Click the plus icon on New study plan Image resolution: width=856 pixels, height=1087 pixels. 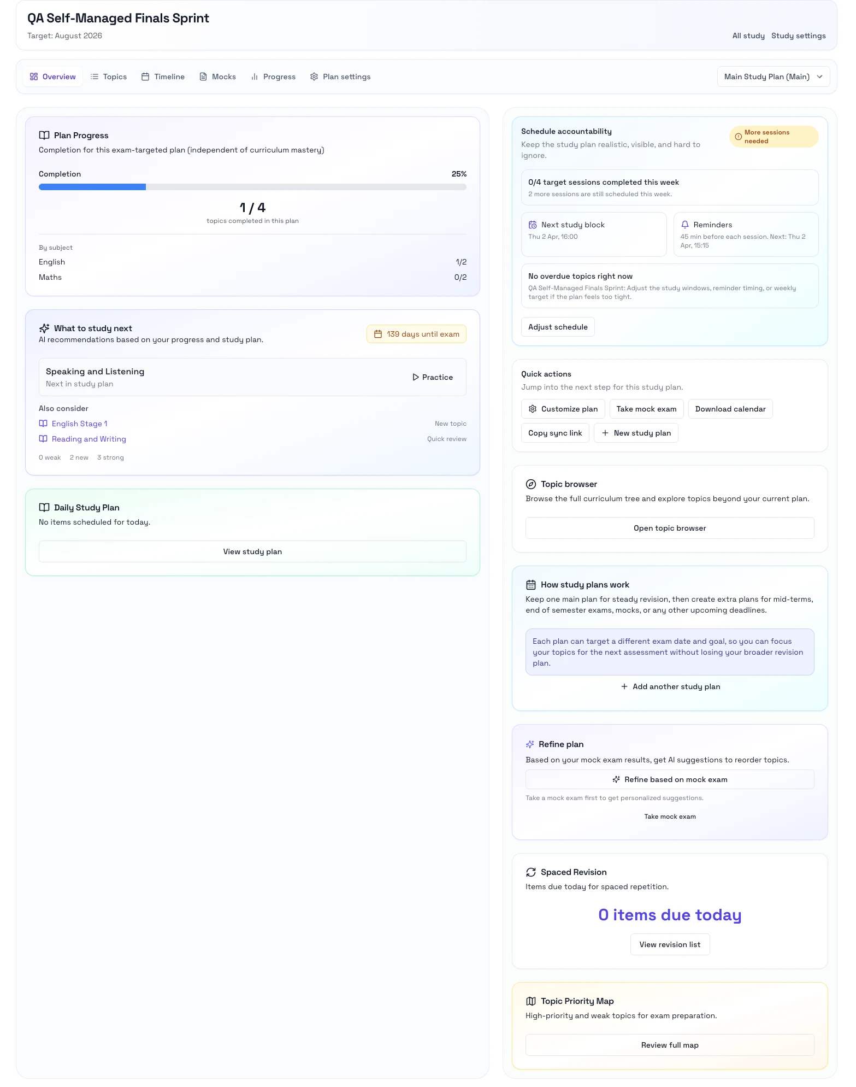pyautogui.click(x=605, y=433)
